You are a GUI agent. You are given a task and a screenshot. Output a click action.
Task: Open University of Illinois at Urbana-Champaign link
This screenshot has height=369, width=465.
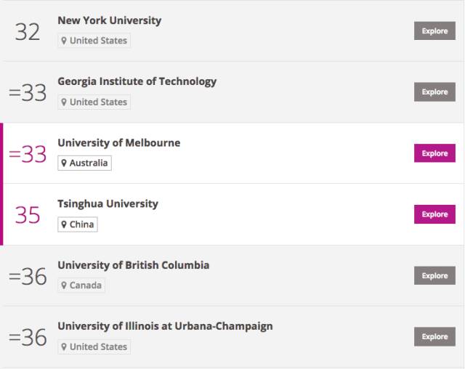(x=165, y=326)
